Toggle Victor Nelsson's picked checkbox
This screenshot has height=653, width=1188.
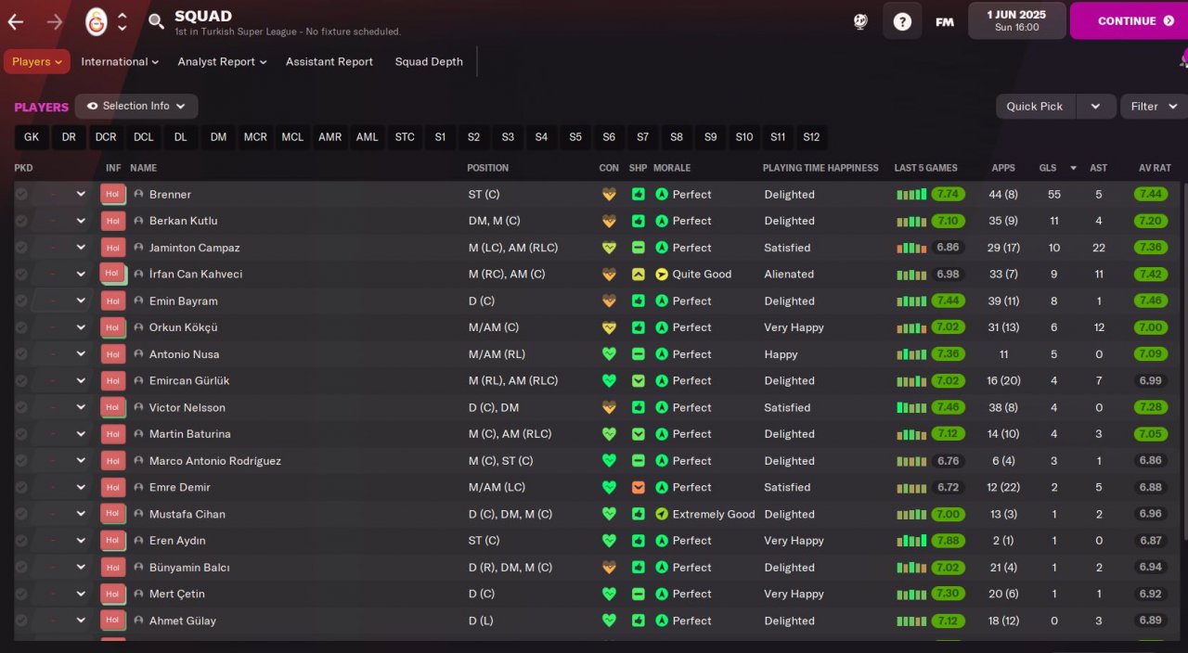coord(21,407)
